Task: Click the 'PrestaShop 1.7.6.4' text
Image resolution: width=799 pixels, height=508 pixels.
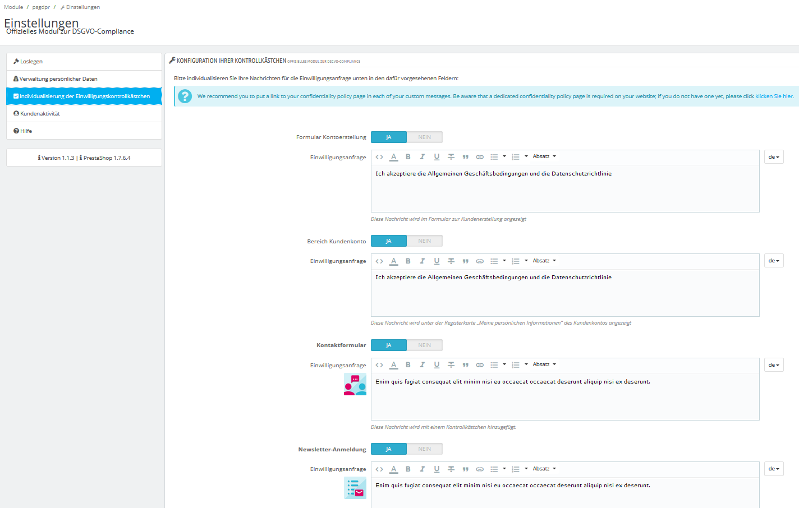Action: pyautogui.click(x=107, y=158)
